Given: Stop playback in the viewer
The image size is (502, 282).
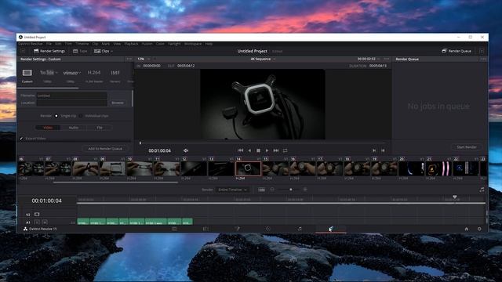Looking at the screenshot, I should [x=258, y=150].
